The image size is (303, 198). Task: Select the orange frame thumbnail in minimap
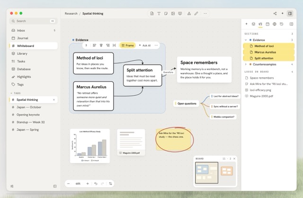(227, 171)
